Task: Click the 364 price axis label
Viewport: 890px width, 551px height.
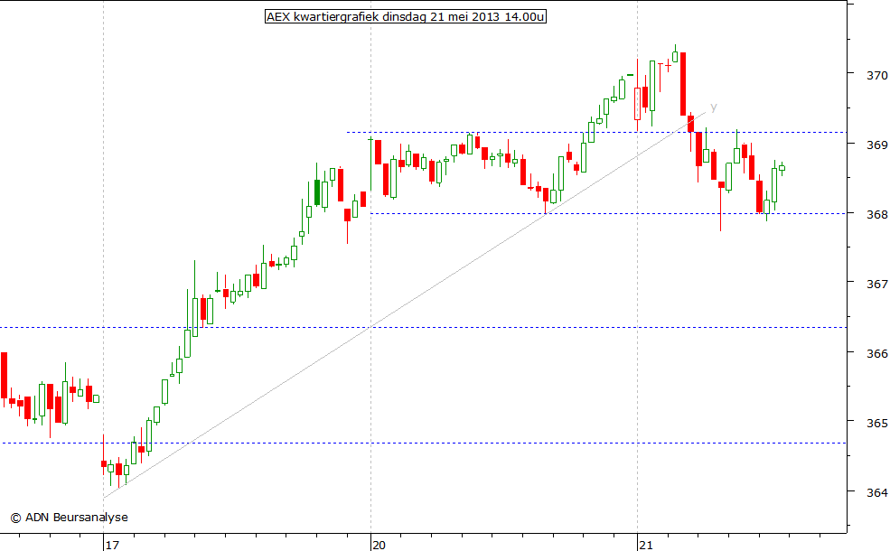Action: (x=877, y=492)
